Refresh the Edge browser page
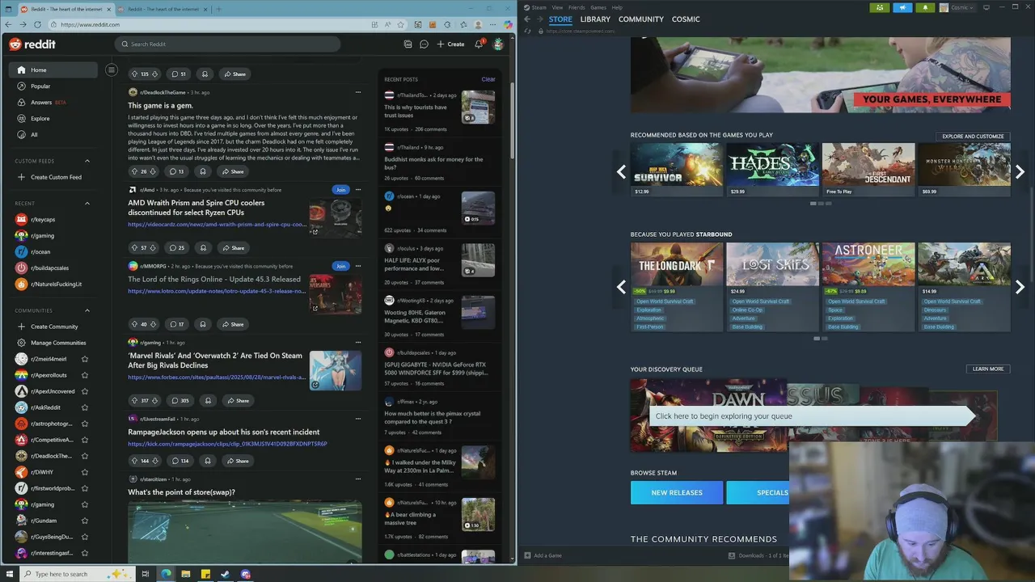 pos(37,24)
